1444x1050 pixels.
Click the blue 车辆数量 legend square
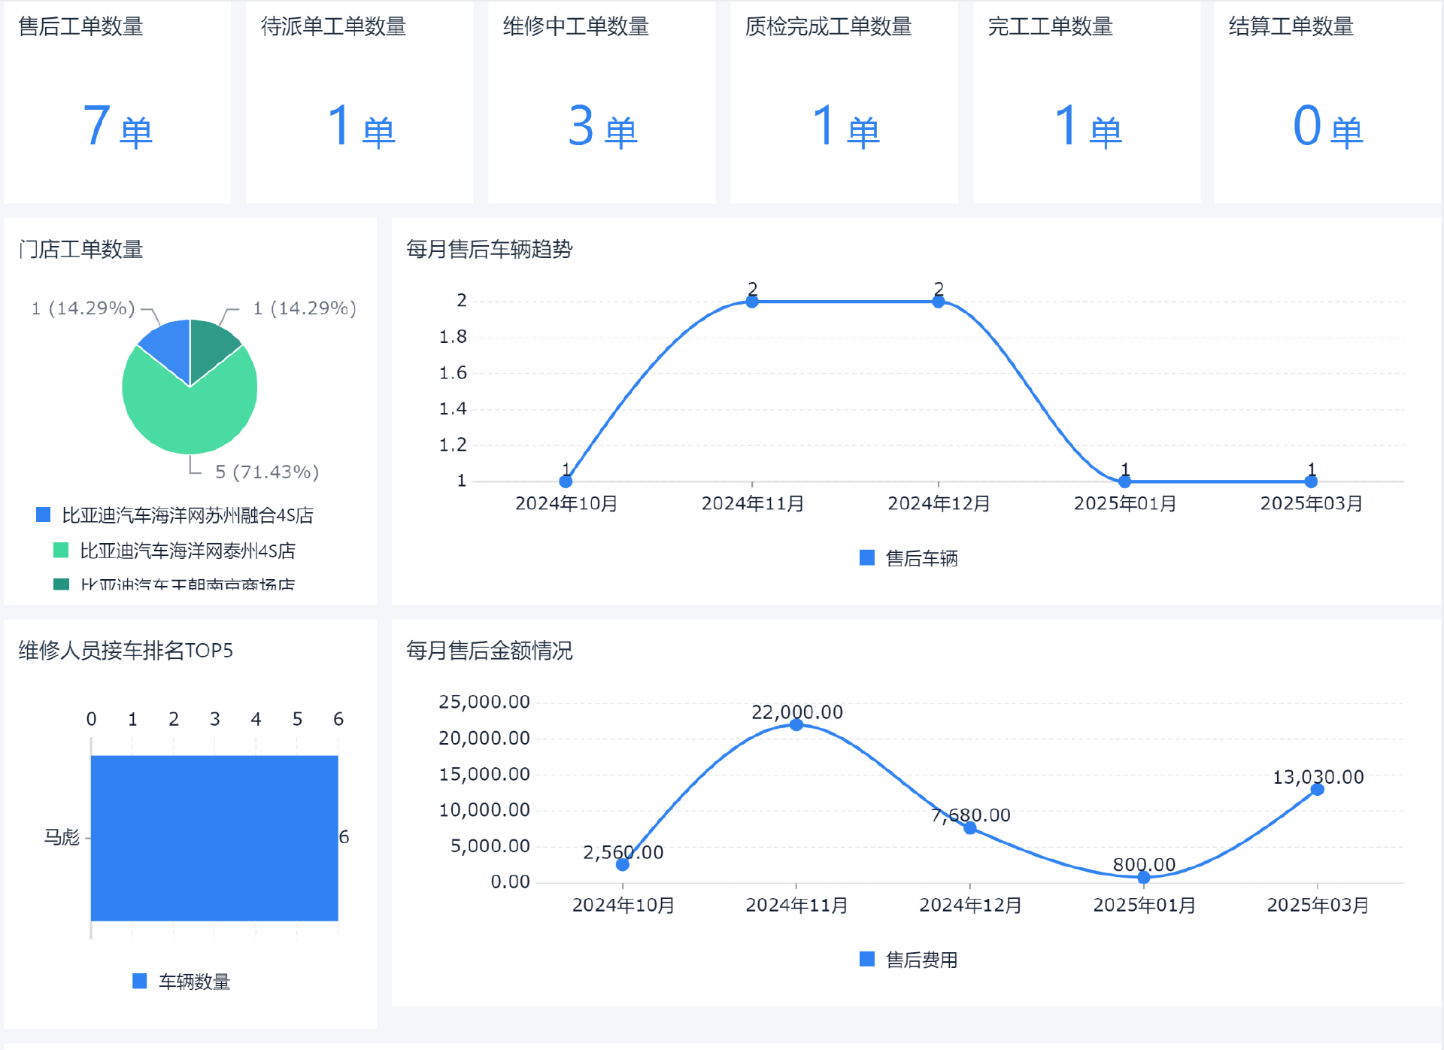tap(139, 981)
